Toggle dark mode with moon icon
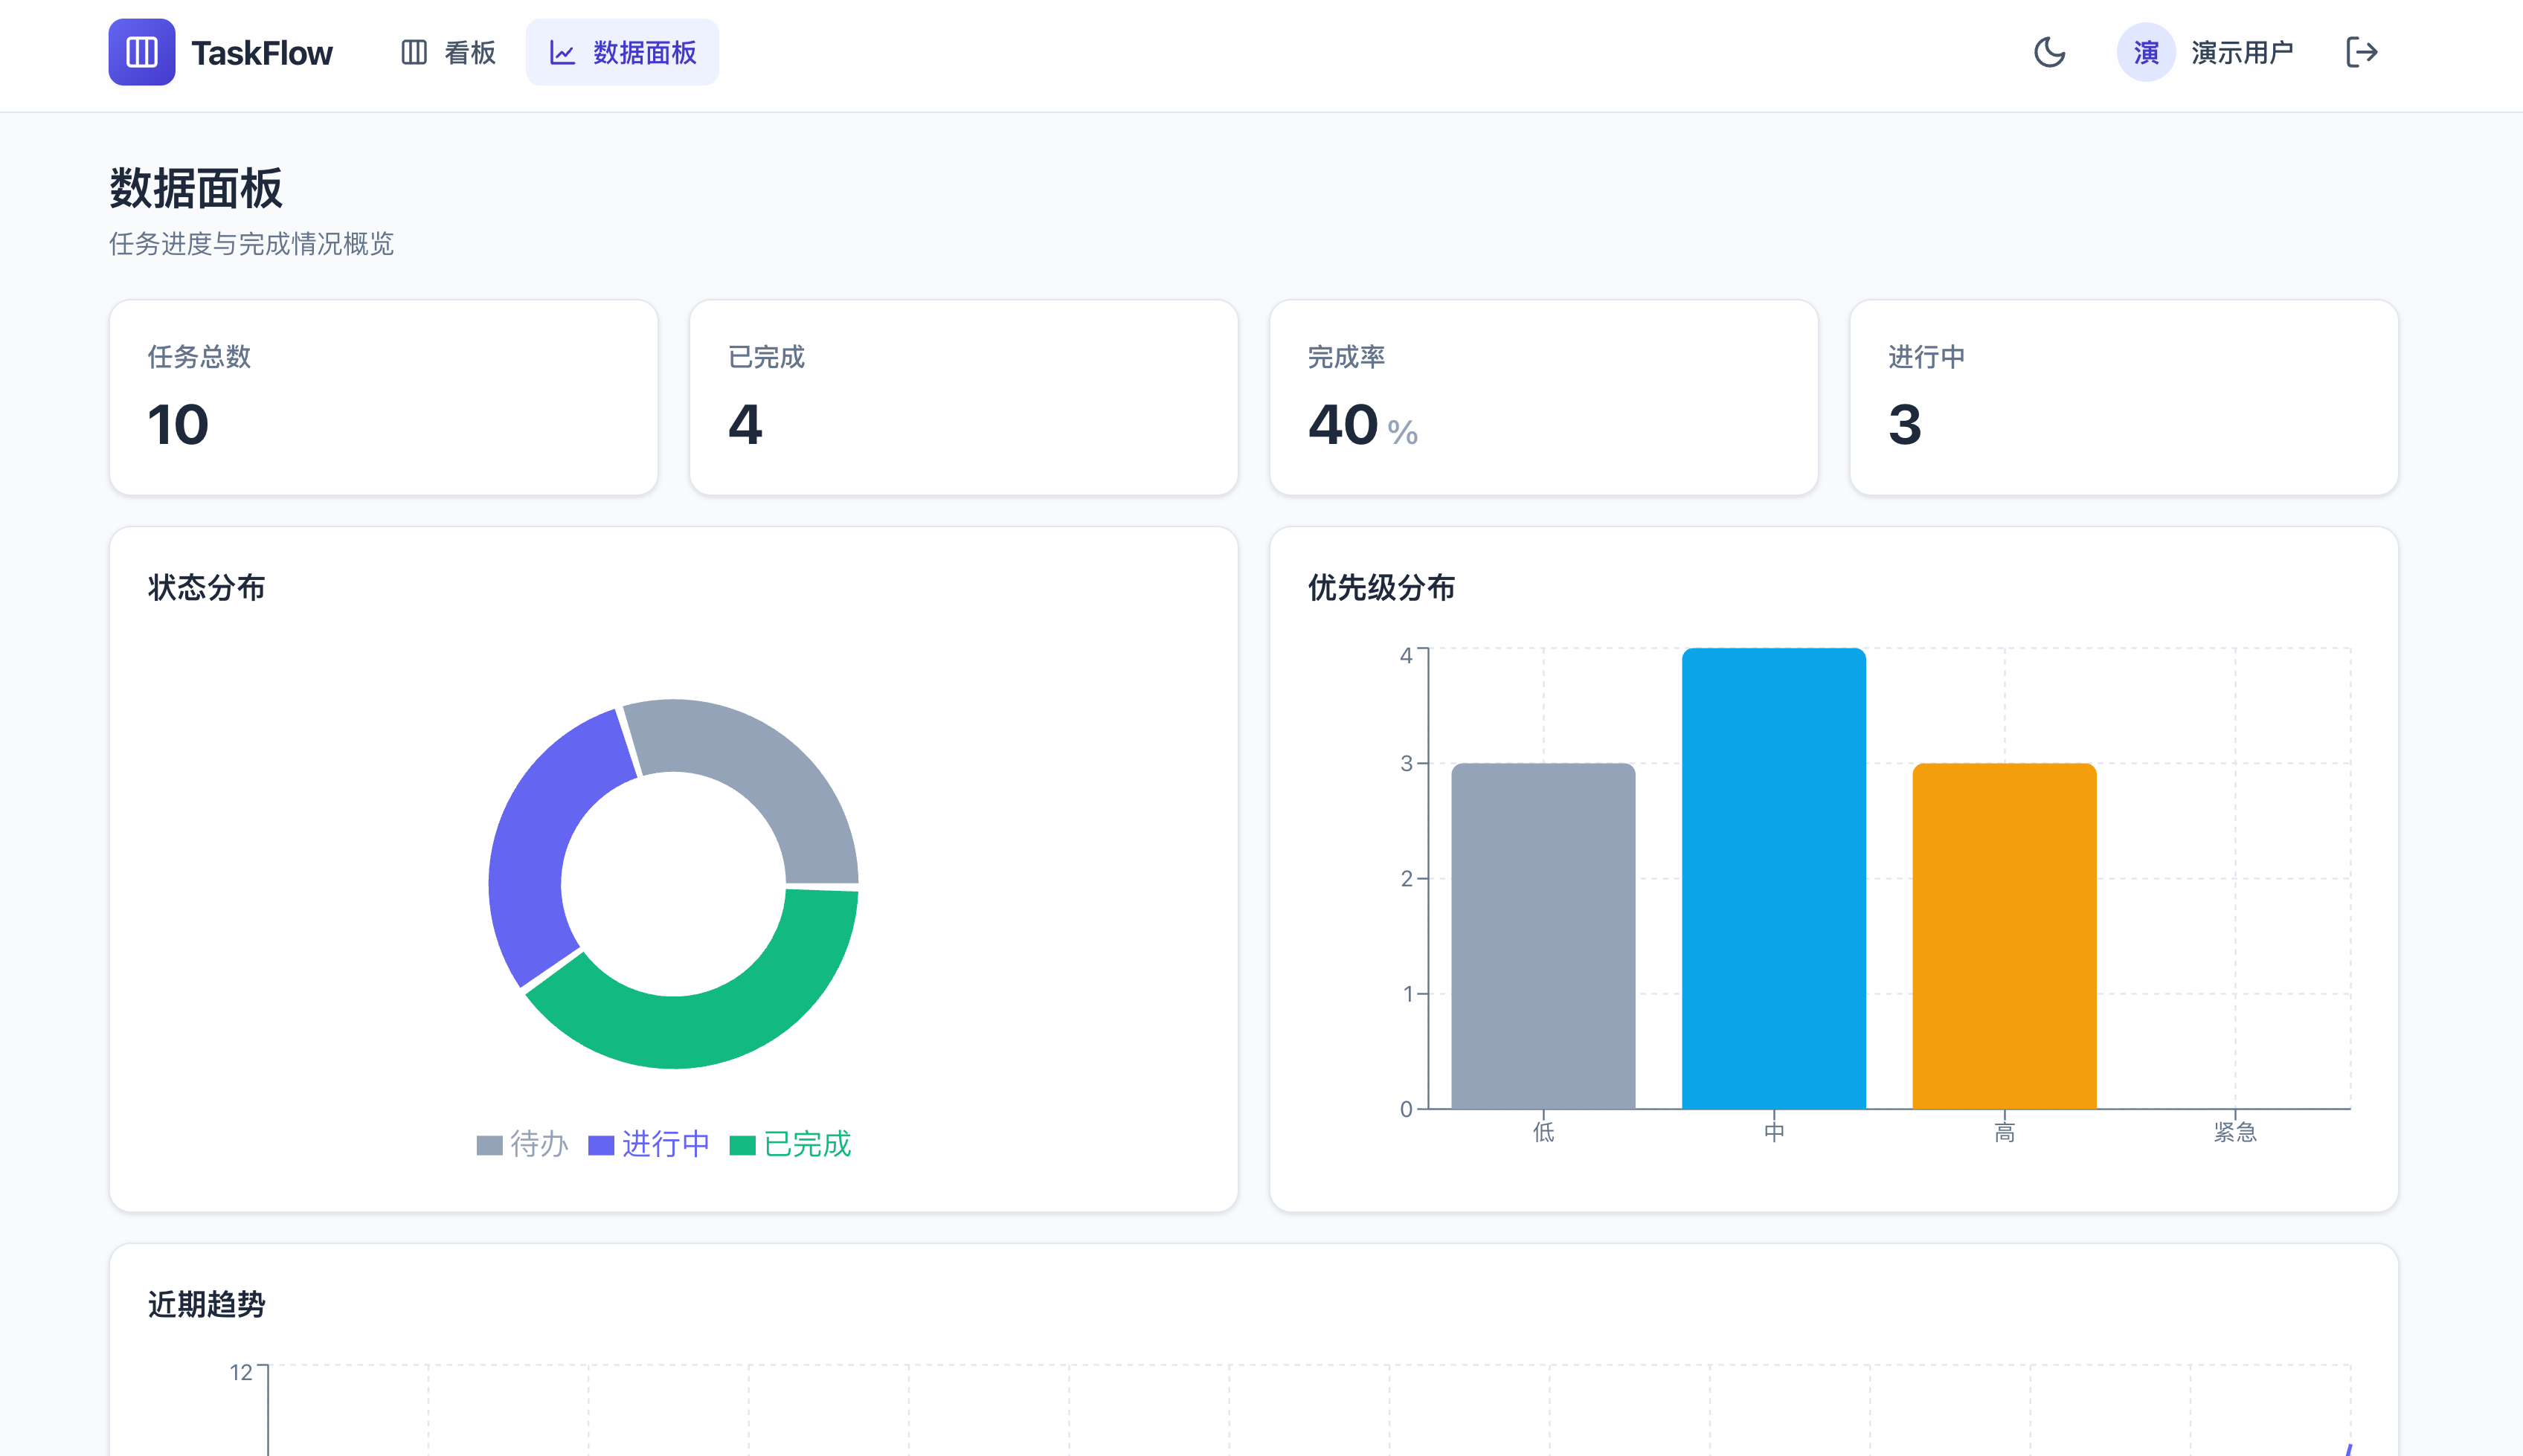This screenshot has height=1456, width=2523. point(2049,52)
